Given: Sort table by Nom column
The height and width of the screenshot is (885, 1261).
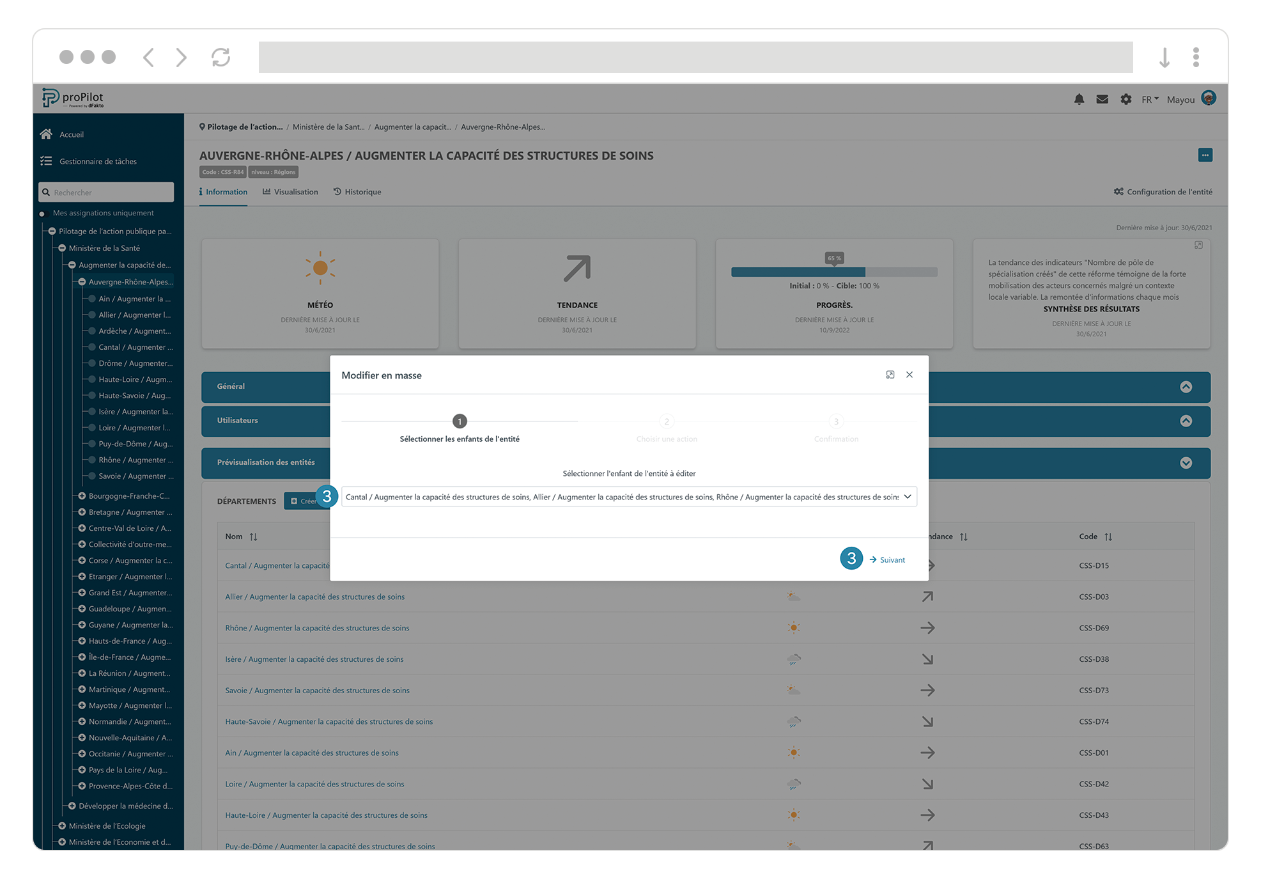Looking at the screenshot, I should click(253, 536).
